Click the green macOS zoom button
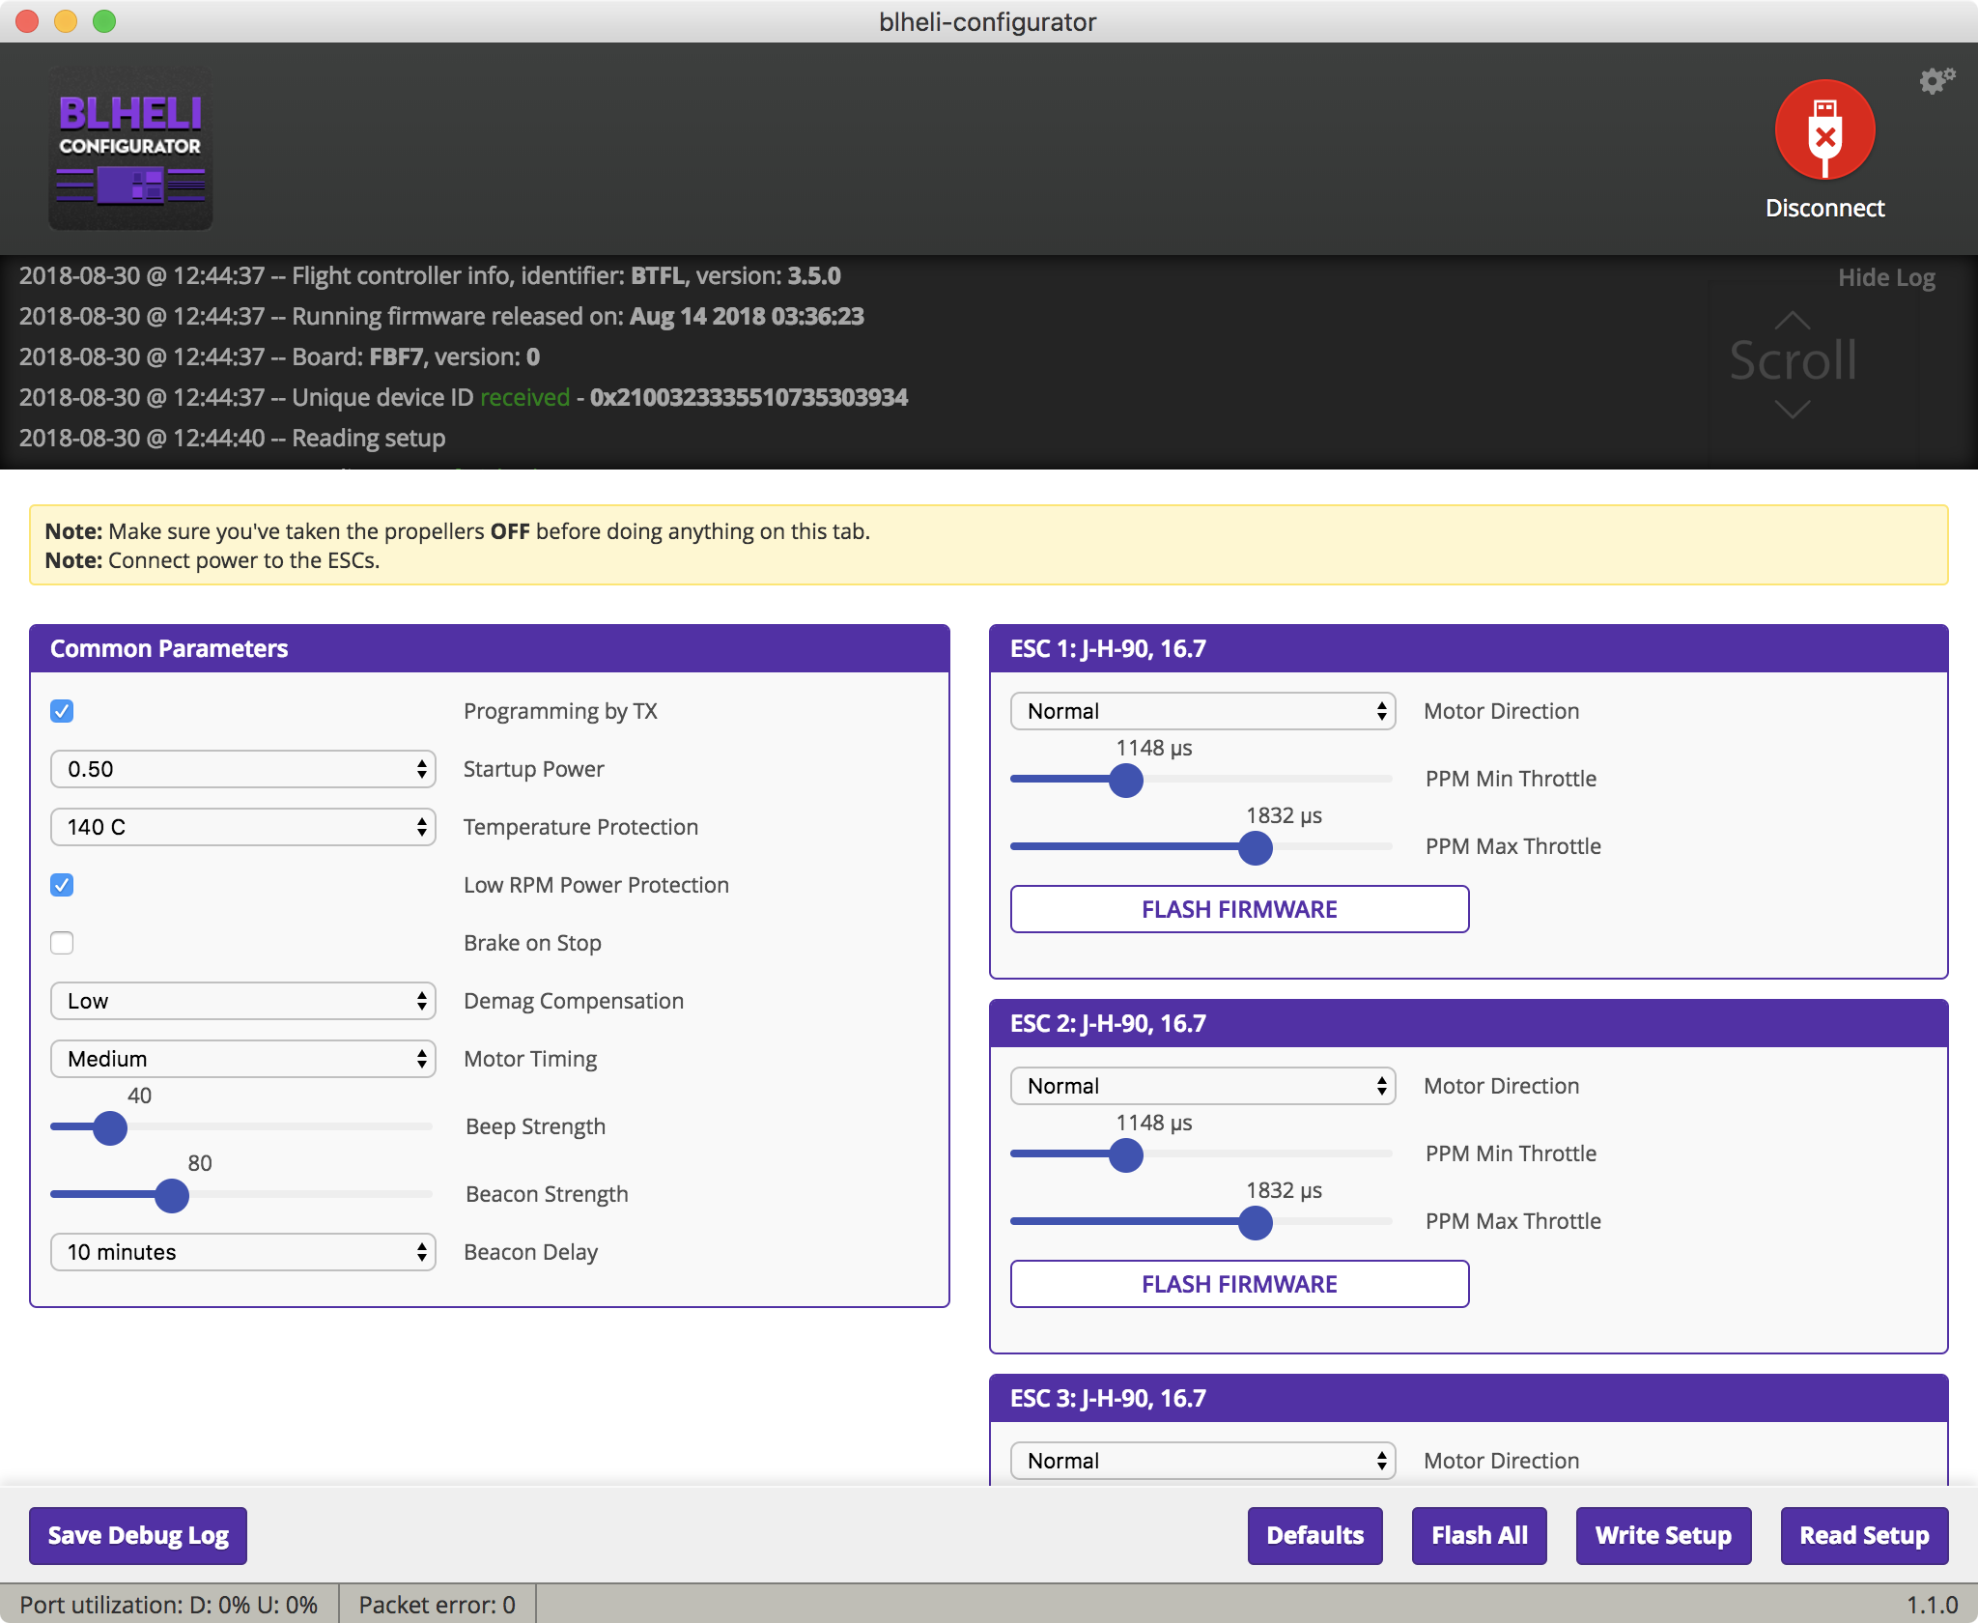The width and height of the screenshot is (1978, 1623). pyautogui.click(x=104, y=21)
